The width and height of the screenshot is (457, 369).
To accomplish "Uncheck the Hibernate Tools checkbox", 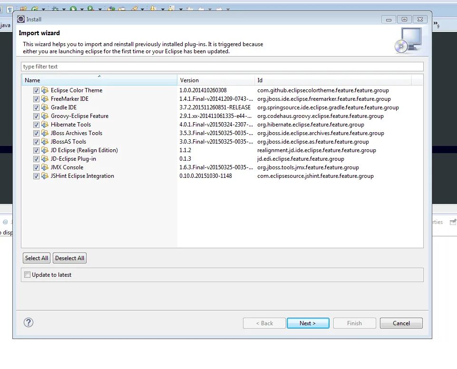I will pyautogui.click(x=36, y=125).
